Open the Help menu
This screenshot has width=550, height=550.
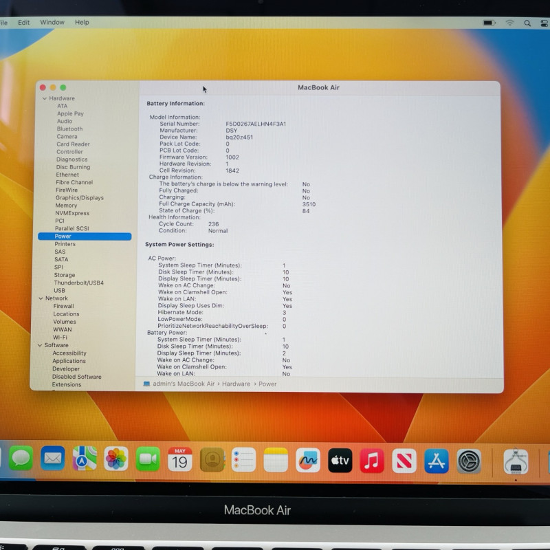[x=82, y=23]
